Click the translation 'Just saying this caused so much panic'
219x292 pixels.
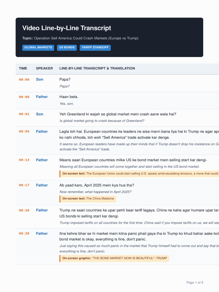point(139,248)
